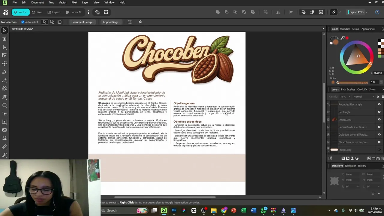This screenshot has height=216, width=384.
Task: Open the snapping options dropdown arrow
Action: click(x=339, y=12)
